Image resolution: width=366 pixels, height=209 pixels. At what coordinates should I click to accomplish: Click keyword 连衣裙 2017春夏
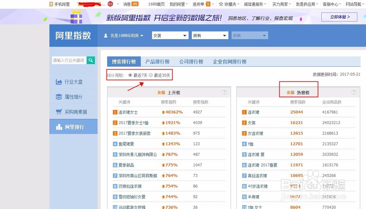pyautogui.click(x=262, y=165)
